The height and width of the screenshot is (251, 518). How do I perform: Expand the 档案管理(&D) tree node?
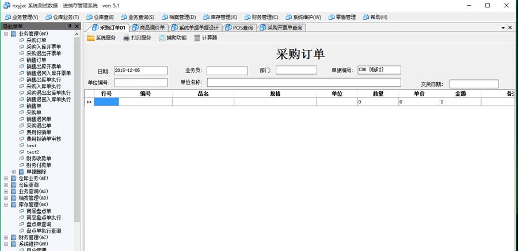pyautogui.click(x=6, y=198)
